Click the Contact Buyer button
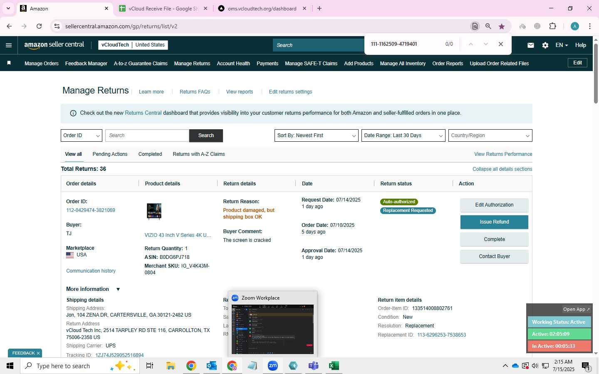Viewport: 599px width, 374px height. (x=494, y=256)
